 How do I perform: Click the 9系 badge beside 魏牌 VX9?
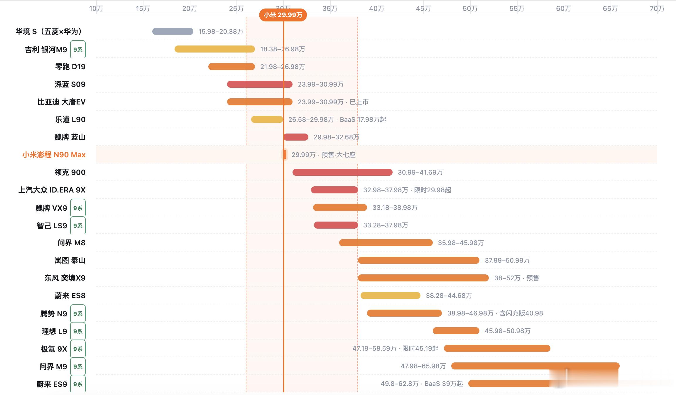click(x=78, y=208)
